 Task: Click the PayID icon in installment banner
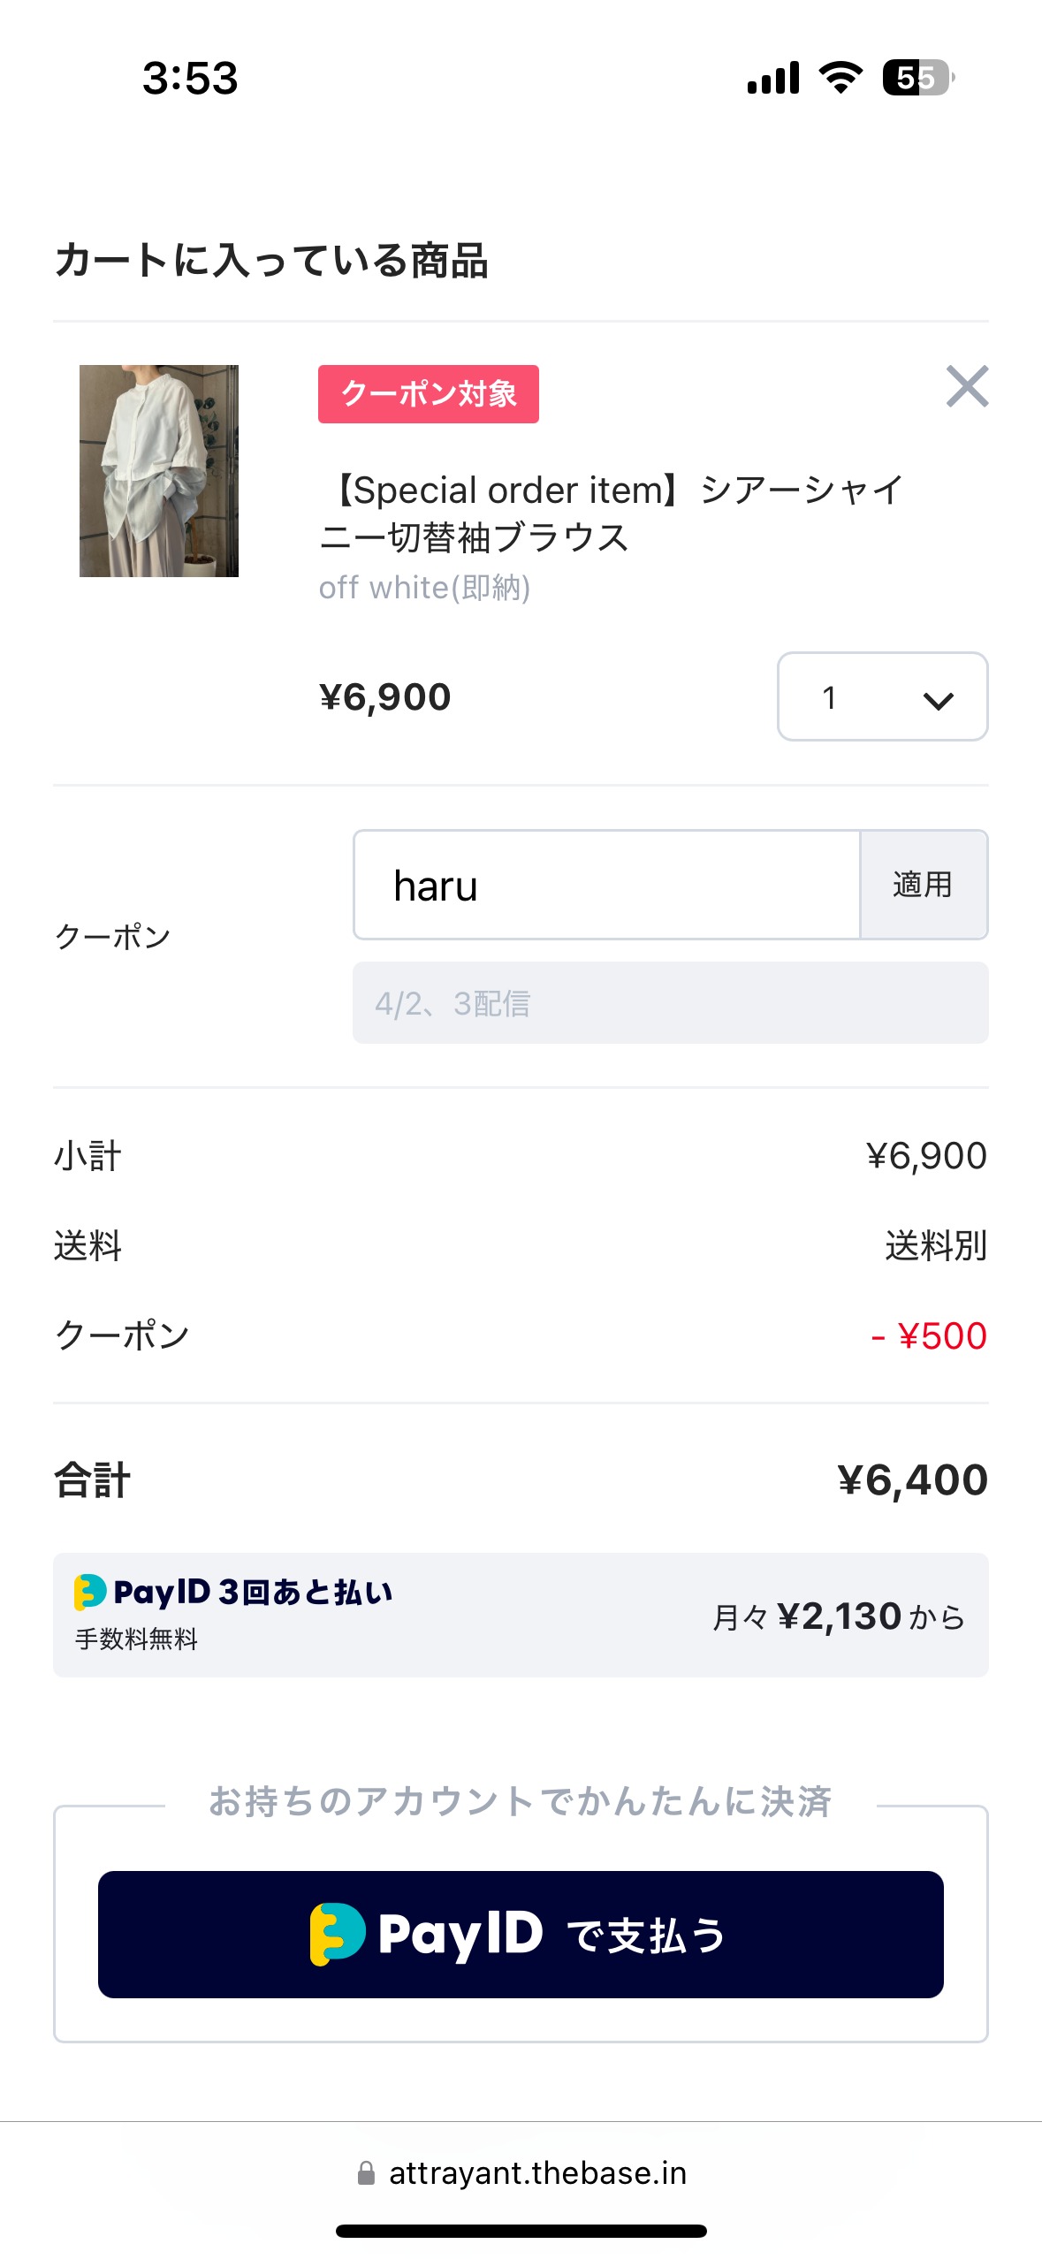pos(90,1592)
